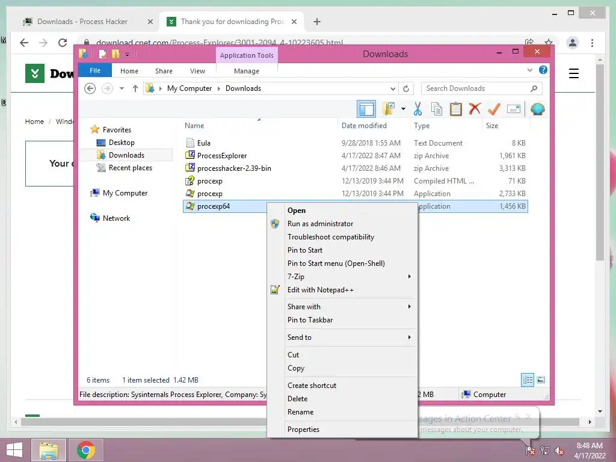Choose Create shortcut in context menu
Viewport: 616px width, 462px height.
pos(312,386)
